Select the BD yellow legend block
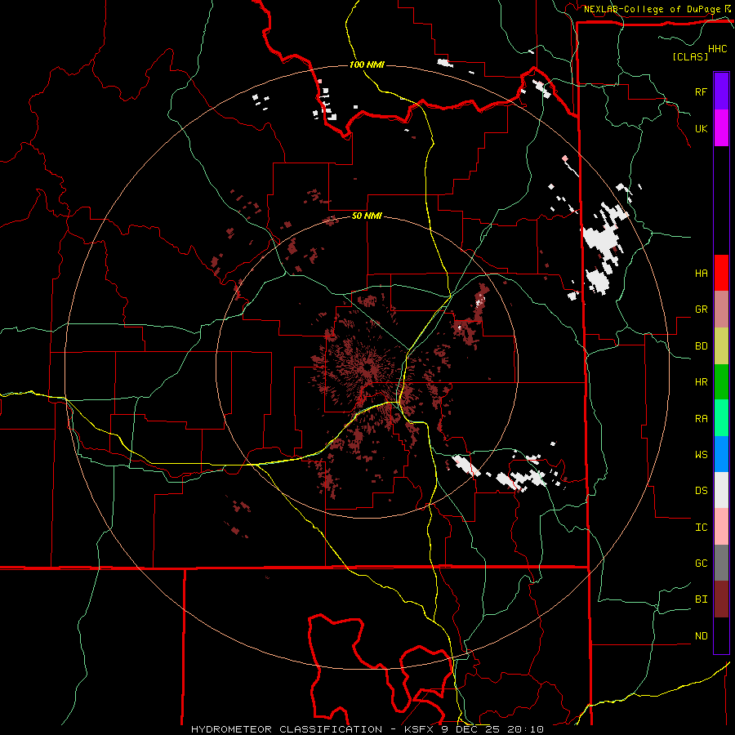 point(721,345)
